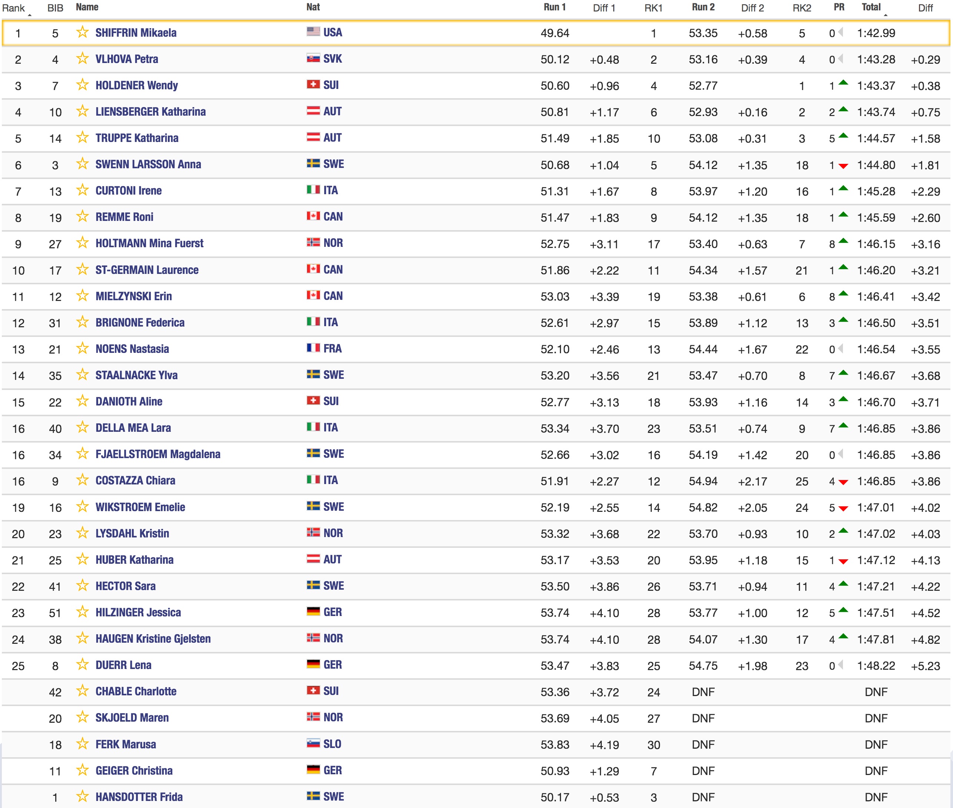
Task: Star CURTONI Irene
Action: tap(82, 190)
